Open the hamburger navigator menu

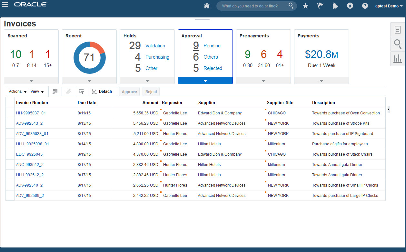click(x=5, y=5)
